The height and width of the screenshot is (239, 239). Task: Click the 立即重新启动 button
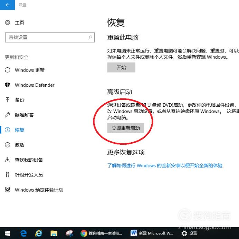tap(126, 128)
